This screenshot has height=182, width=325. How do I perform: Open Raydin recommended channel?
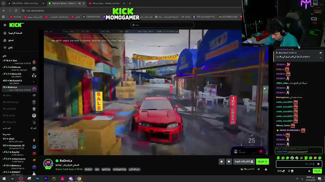click(19, 153)
